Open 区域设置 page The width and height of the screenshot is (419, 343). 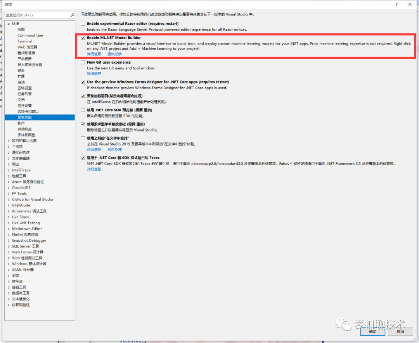[x=24, y=88]
